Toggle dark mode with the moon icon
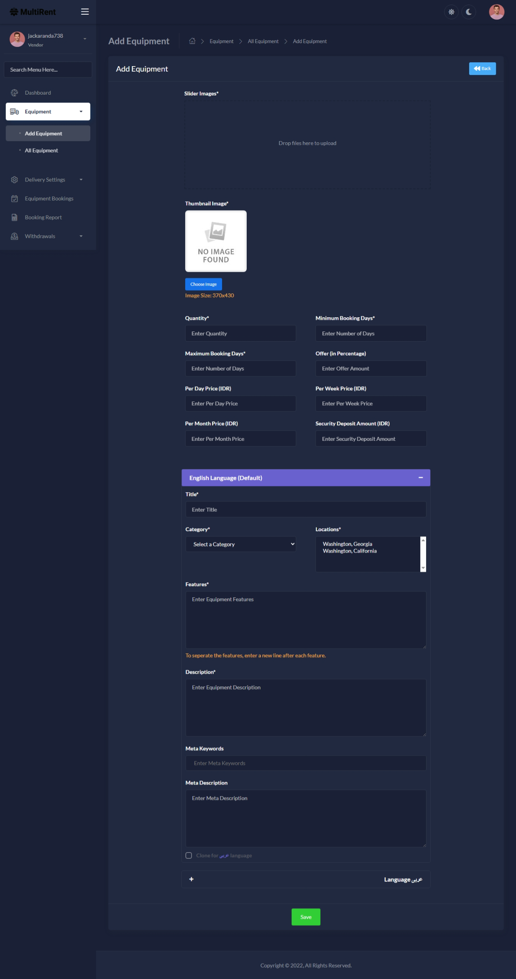 point(469,12)
